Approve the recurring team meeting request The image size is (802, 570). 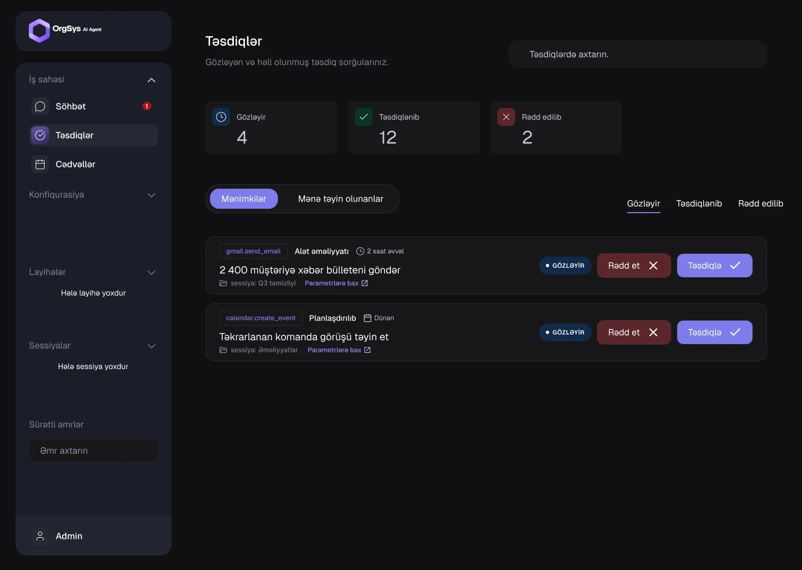pyautogui.click(x=715, y=332)
